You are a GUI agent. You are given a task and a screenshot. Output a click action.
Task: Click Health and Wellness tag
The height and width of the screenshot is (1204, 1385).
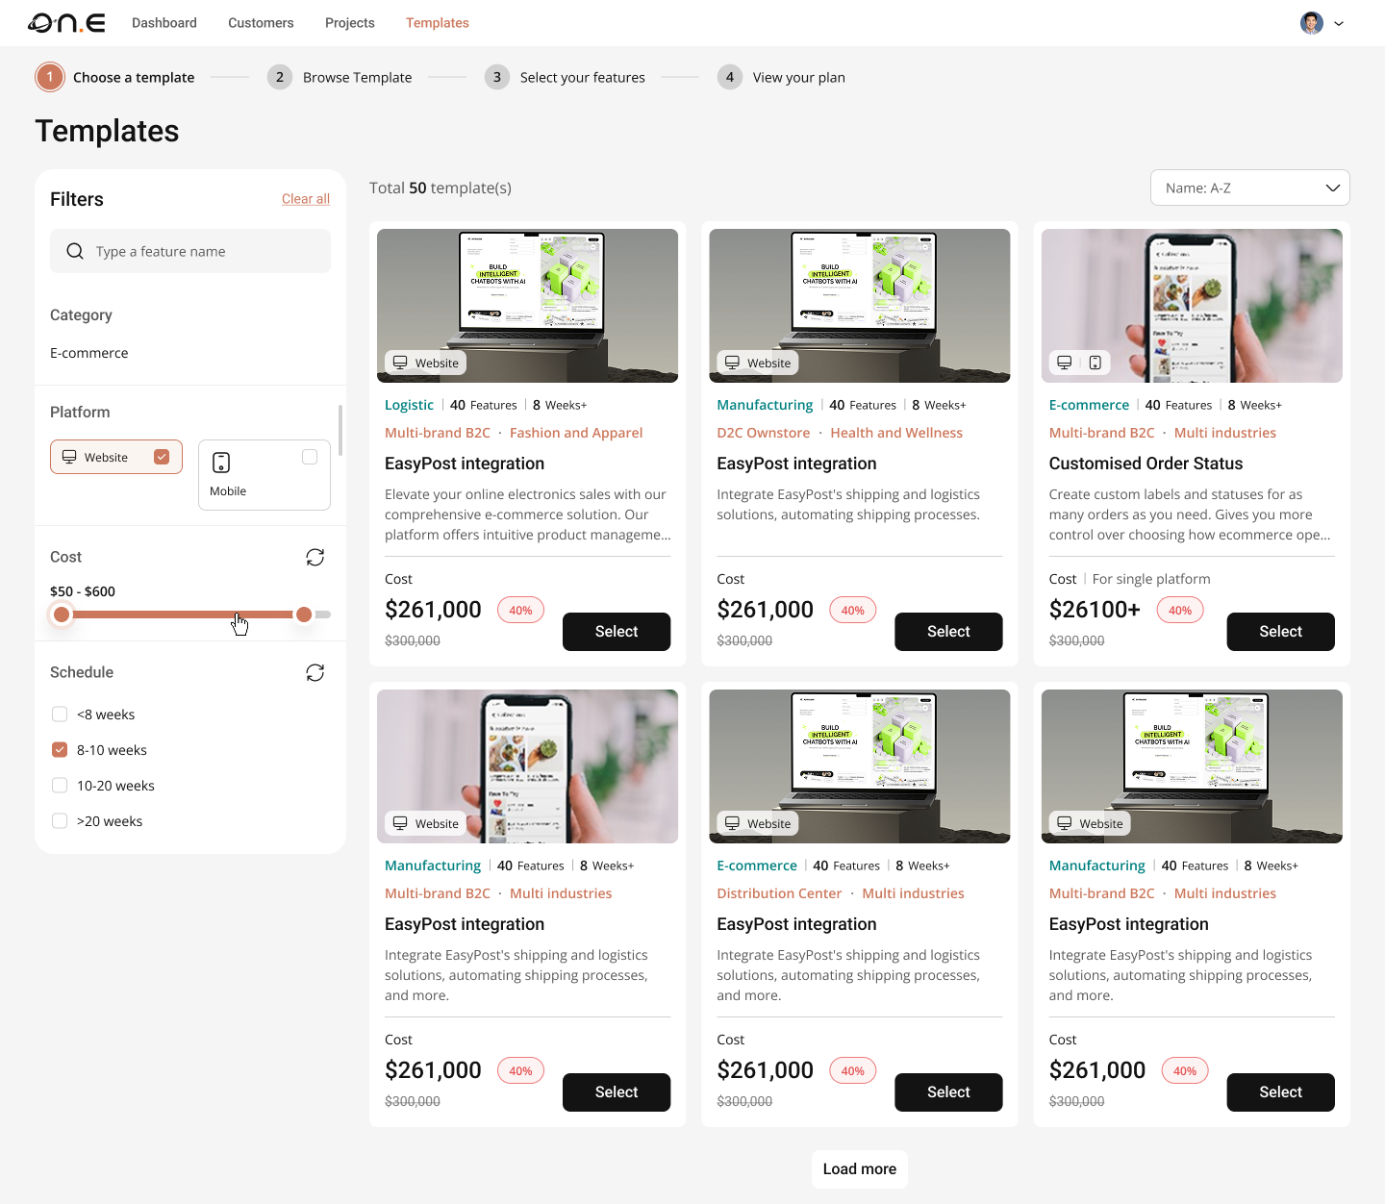point(896,433)
